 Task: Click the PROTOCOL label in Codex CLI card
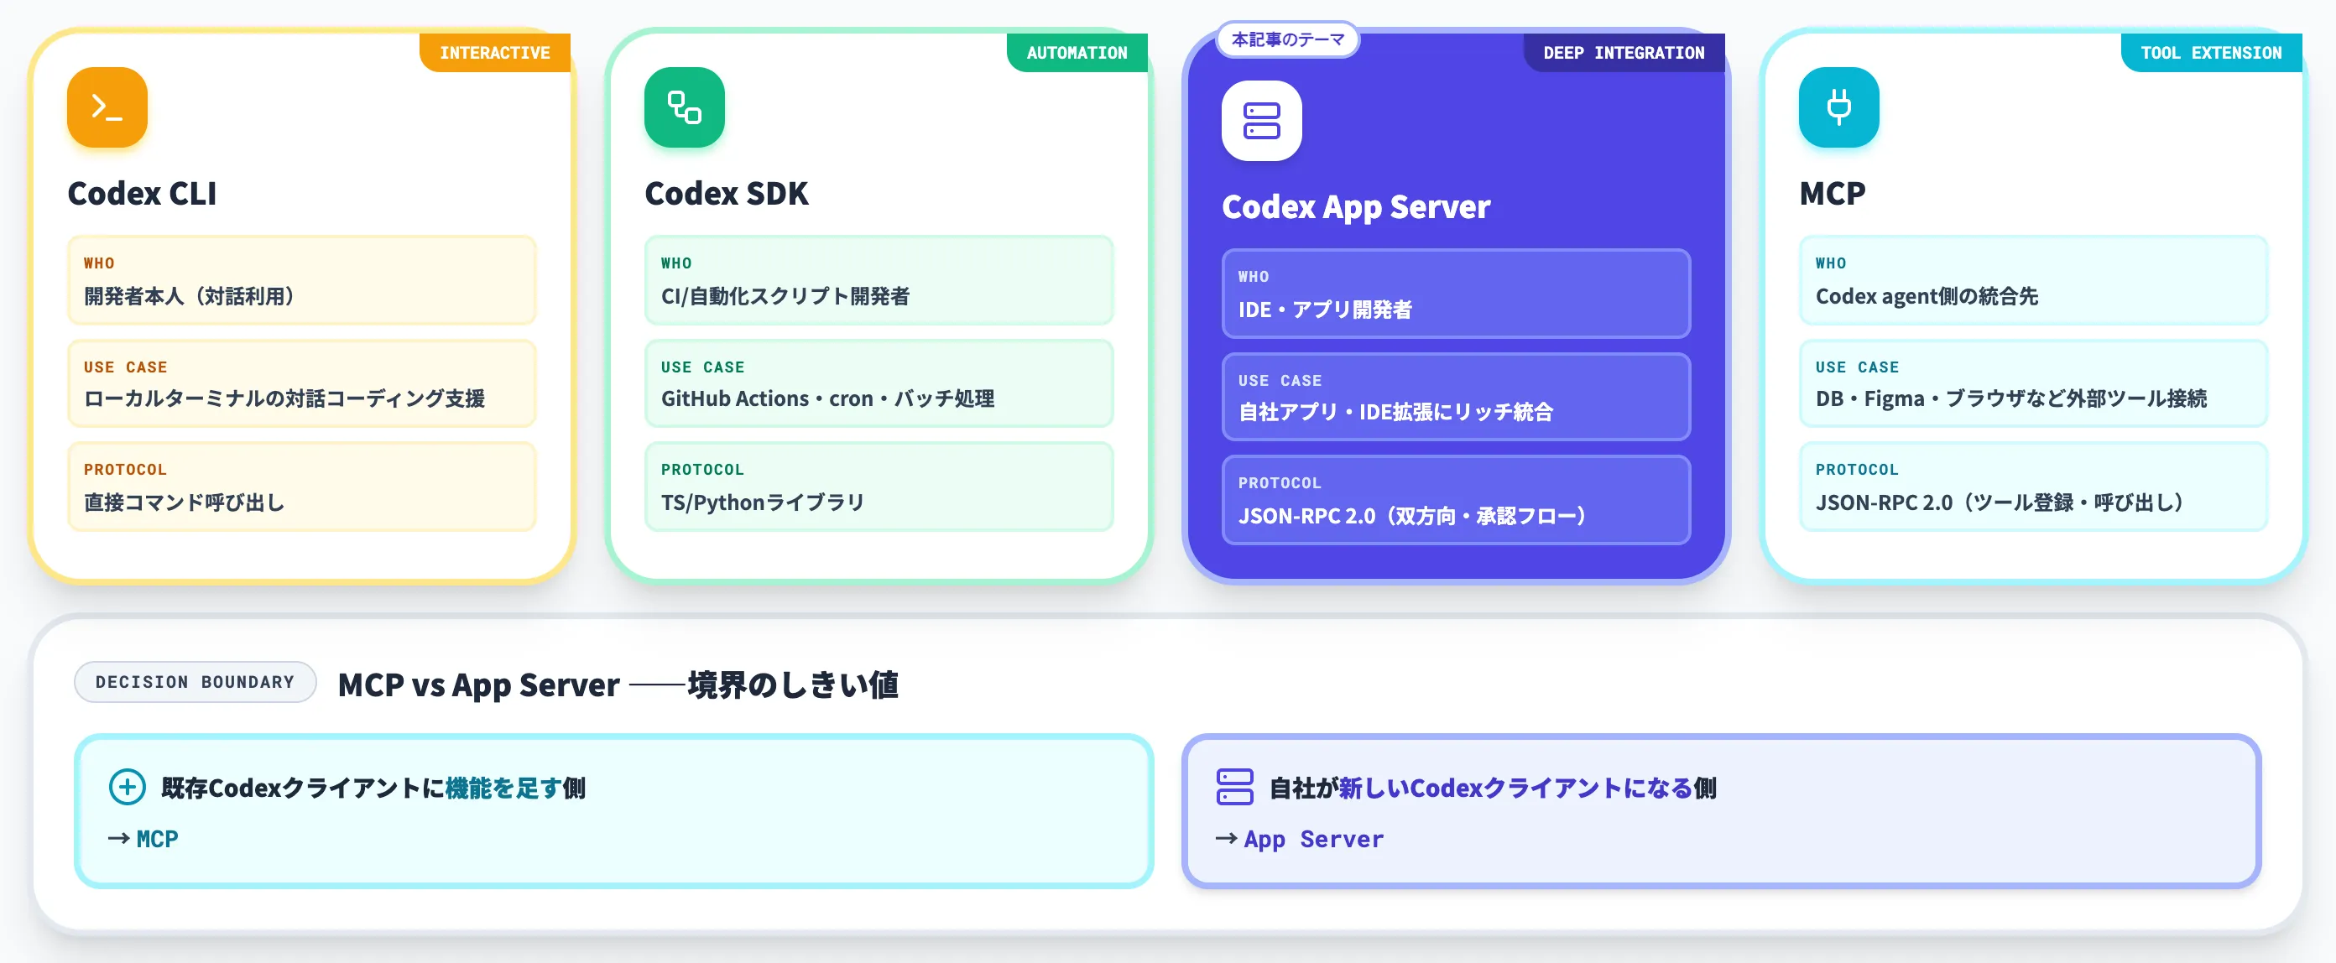(125, 470)
